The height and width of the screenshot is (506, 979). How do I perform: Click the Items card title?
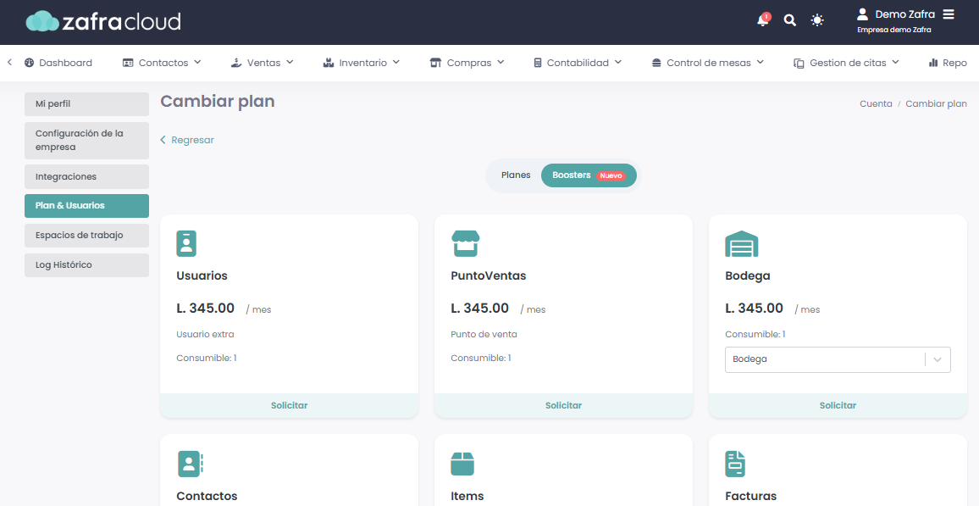point(467,496)
